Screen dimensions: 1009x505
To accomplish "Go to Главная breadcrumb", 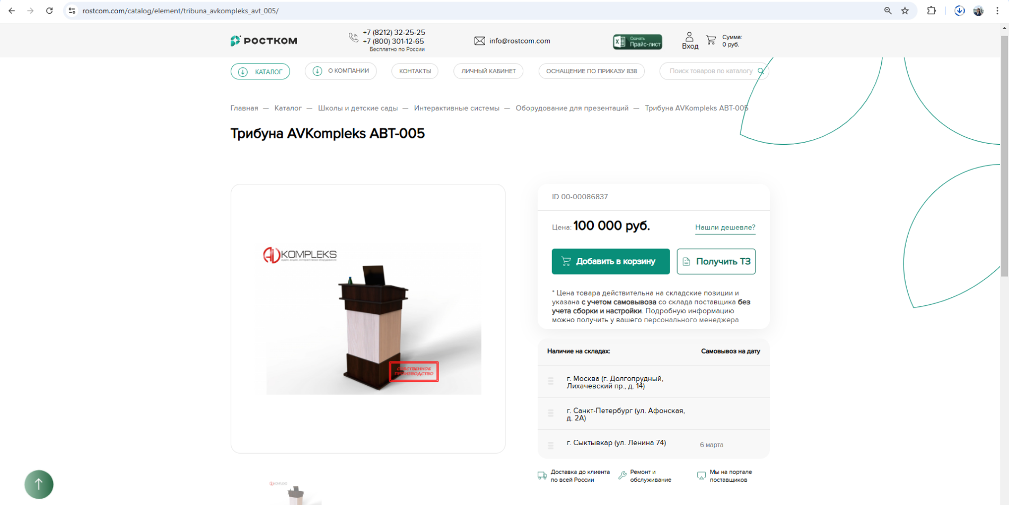I will click(x=244, y=108).
